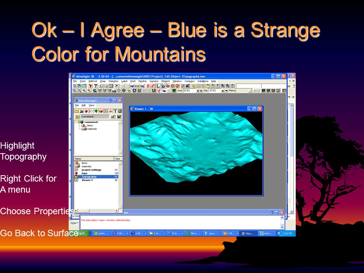
Task: Select the materials node in the tree
Action: tap(92, 129)
